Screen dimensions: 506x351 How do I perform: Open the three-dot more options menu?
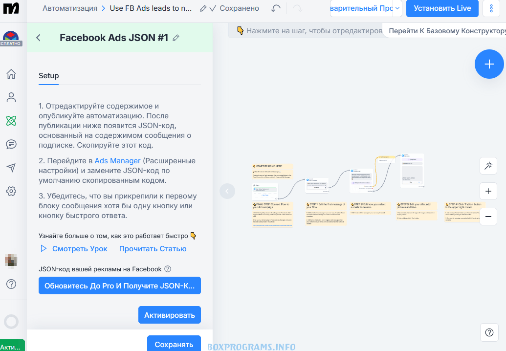coord(491,8)
